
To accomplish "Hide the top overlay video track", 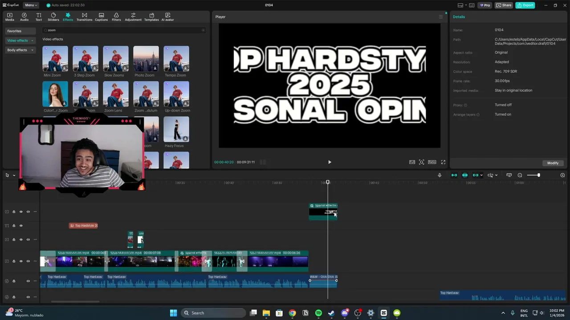I will pos(21,212).
